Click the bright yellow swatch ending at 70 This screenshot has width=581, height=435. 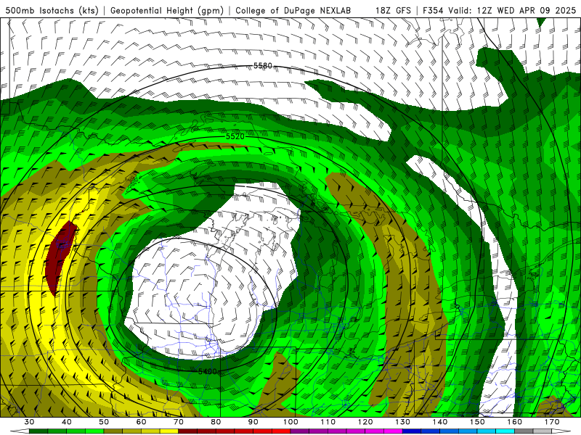click(x=169, y=431)
